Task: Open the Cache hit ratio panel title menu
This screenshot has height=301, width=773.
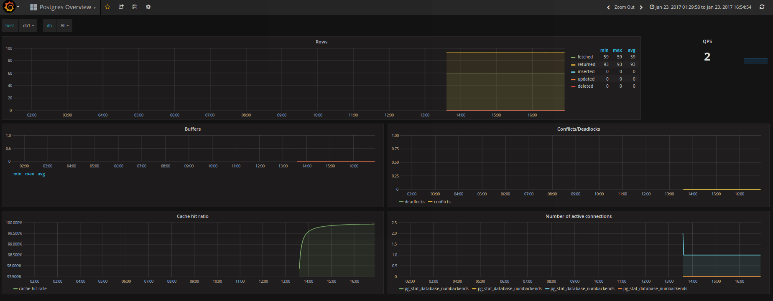Action: [192, 216]
